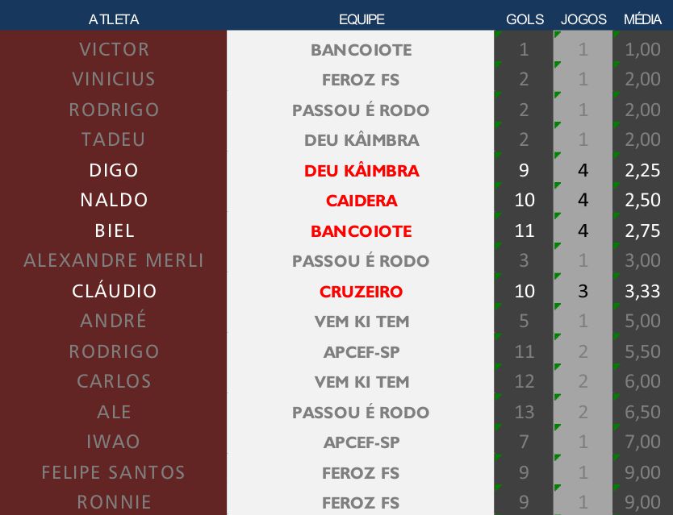Select the DIGO athlete cell
673x515 pixels.
114,170
